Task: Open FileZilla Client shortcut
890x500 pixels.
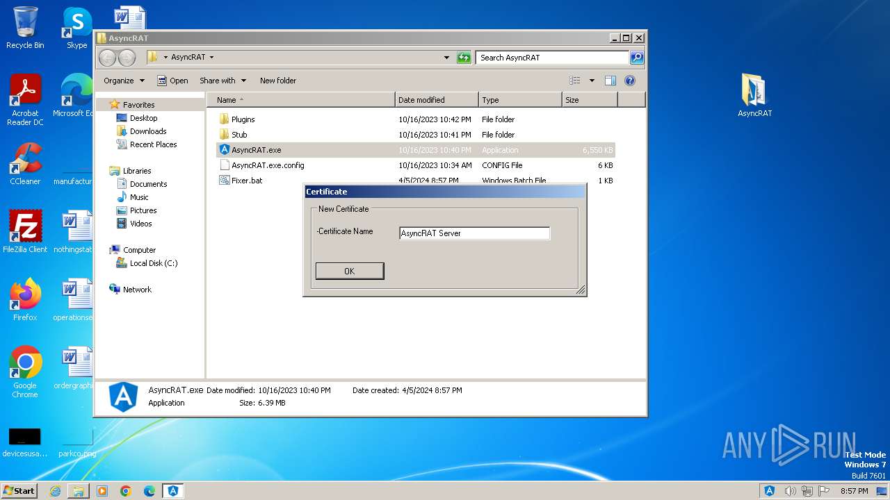Action: [x=25, y=231]
